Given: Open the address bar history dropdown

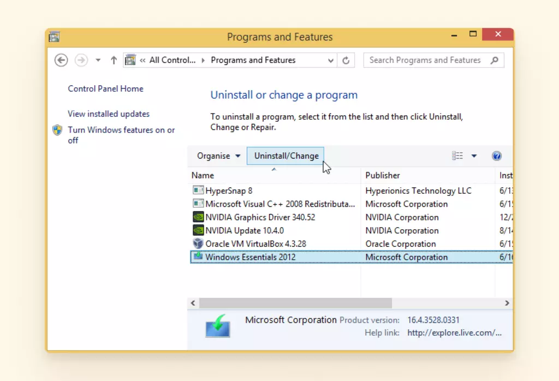Looking at the screenshot, I should point(330,60).
